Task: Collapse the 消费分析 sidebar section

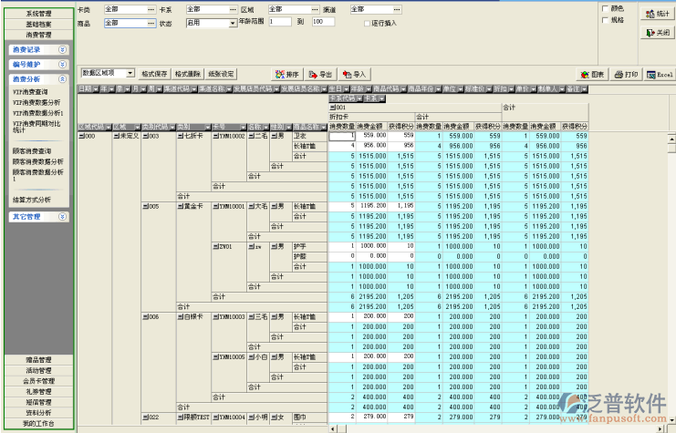Action: 62,80
